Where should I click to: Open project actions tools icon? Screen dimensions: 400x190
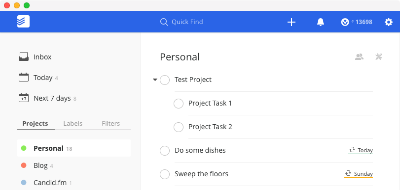tap(379, 56)
